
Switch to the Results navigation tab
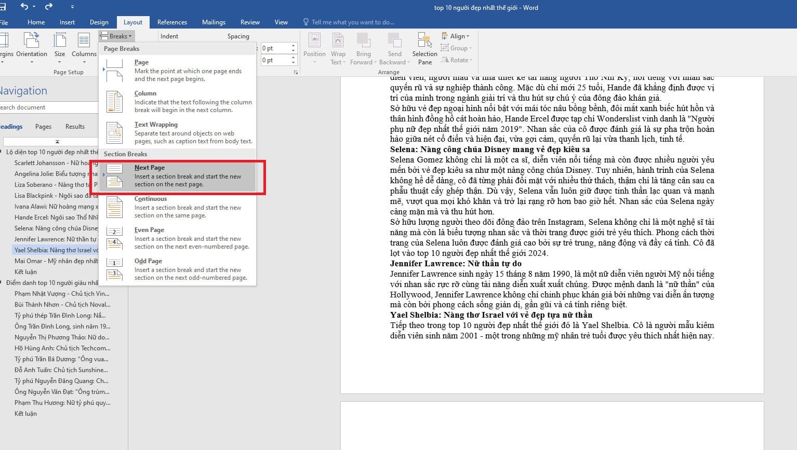tap(75, 127)
